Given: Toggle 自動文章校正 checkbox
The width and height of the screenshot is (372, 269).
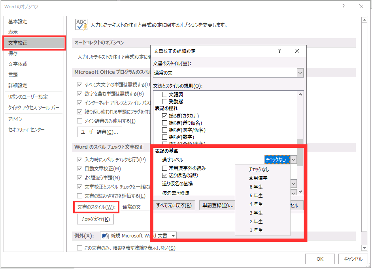Looking at the screenshot, I should tap(80, 169).
